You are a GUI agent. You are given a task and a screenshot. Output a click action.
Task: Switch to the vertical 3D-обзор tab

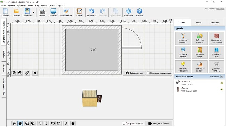tap(3, 68)
